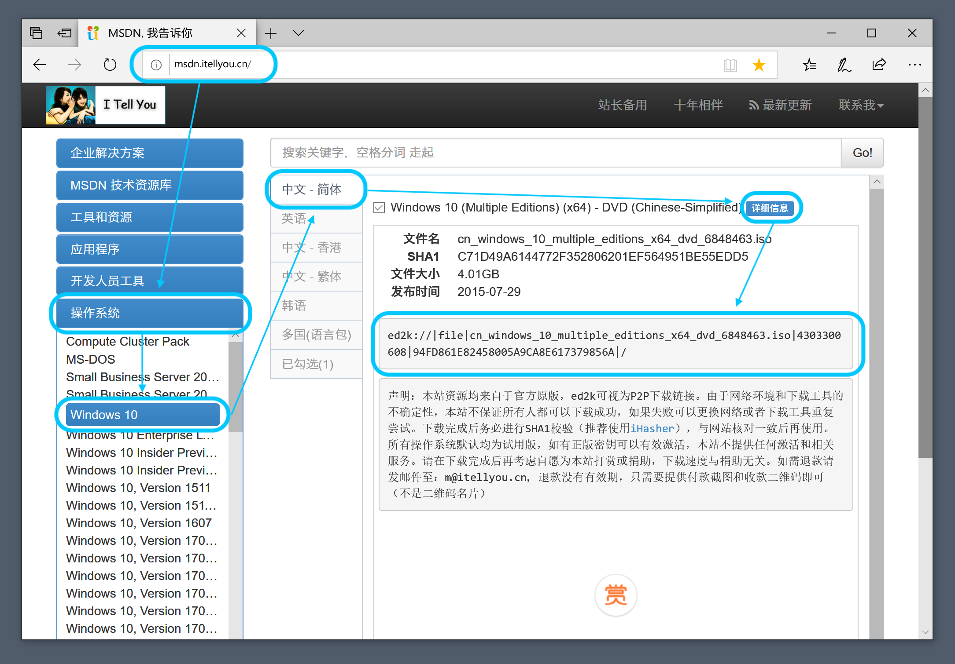This screenshot has height=664, width=955.
Task: Select the 多国(语言包) tab
Action: [316, 335]
